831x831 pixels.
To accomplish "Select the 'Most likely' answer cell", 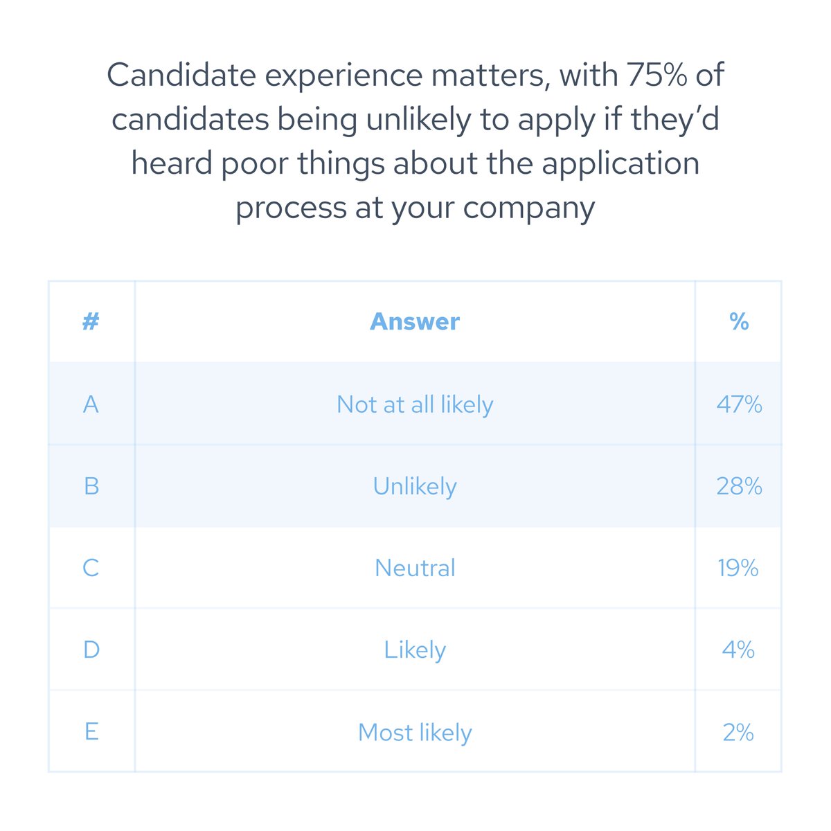I will [x=415, y=732].
